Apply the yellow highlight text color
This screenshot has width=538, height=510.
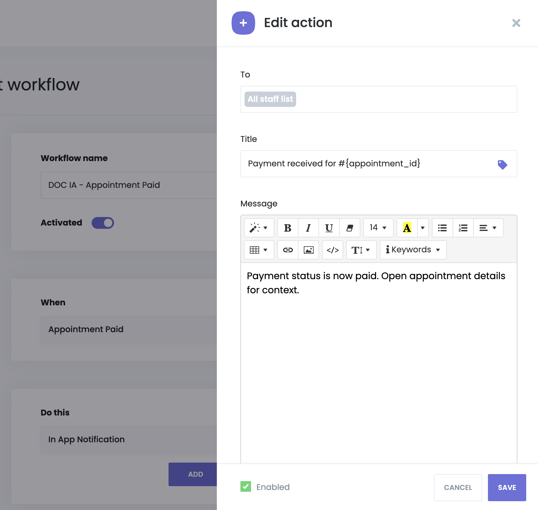point(407,228)
